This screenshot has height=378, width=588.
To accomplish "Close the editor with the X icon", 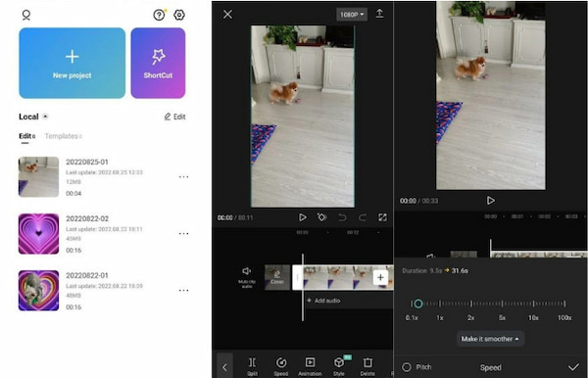I will pos(227,15).
